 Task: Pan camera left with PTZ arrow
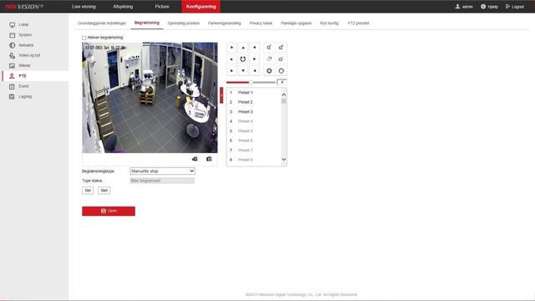tap(232, 59)
